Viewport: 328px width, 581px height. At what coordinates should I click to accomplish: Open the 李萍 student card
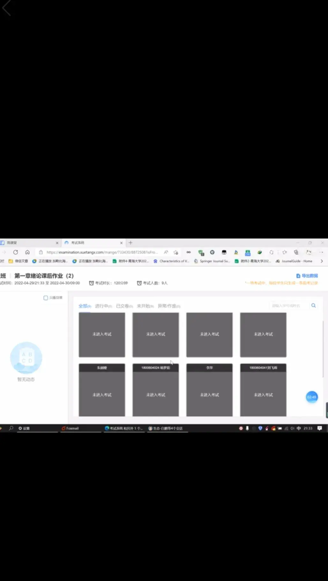(x=209, y=390)
